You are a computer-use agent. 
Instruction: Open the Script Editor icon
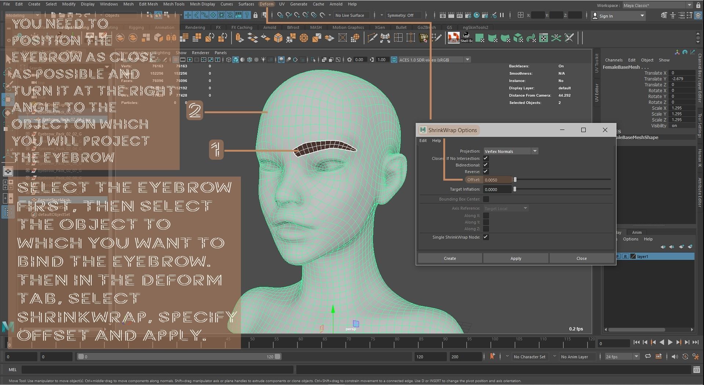(696, 370)
